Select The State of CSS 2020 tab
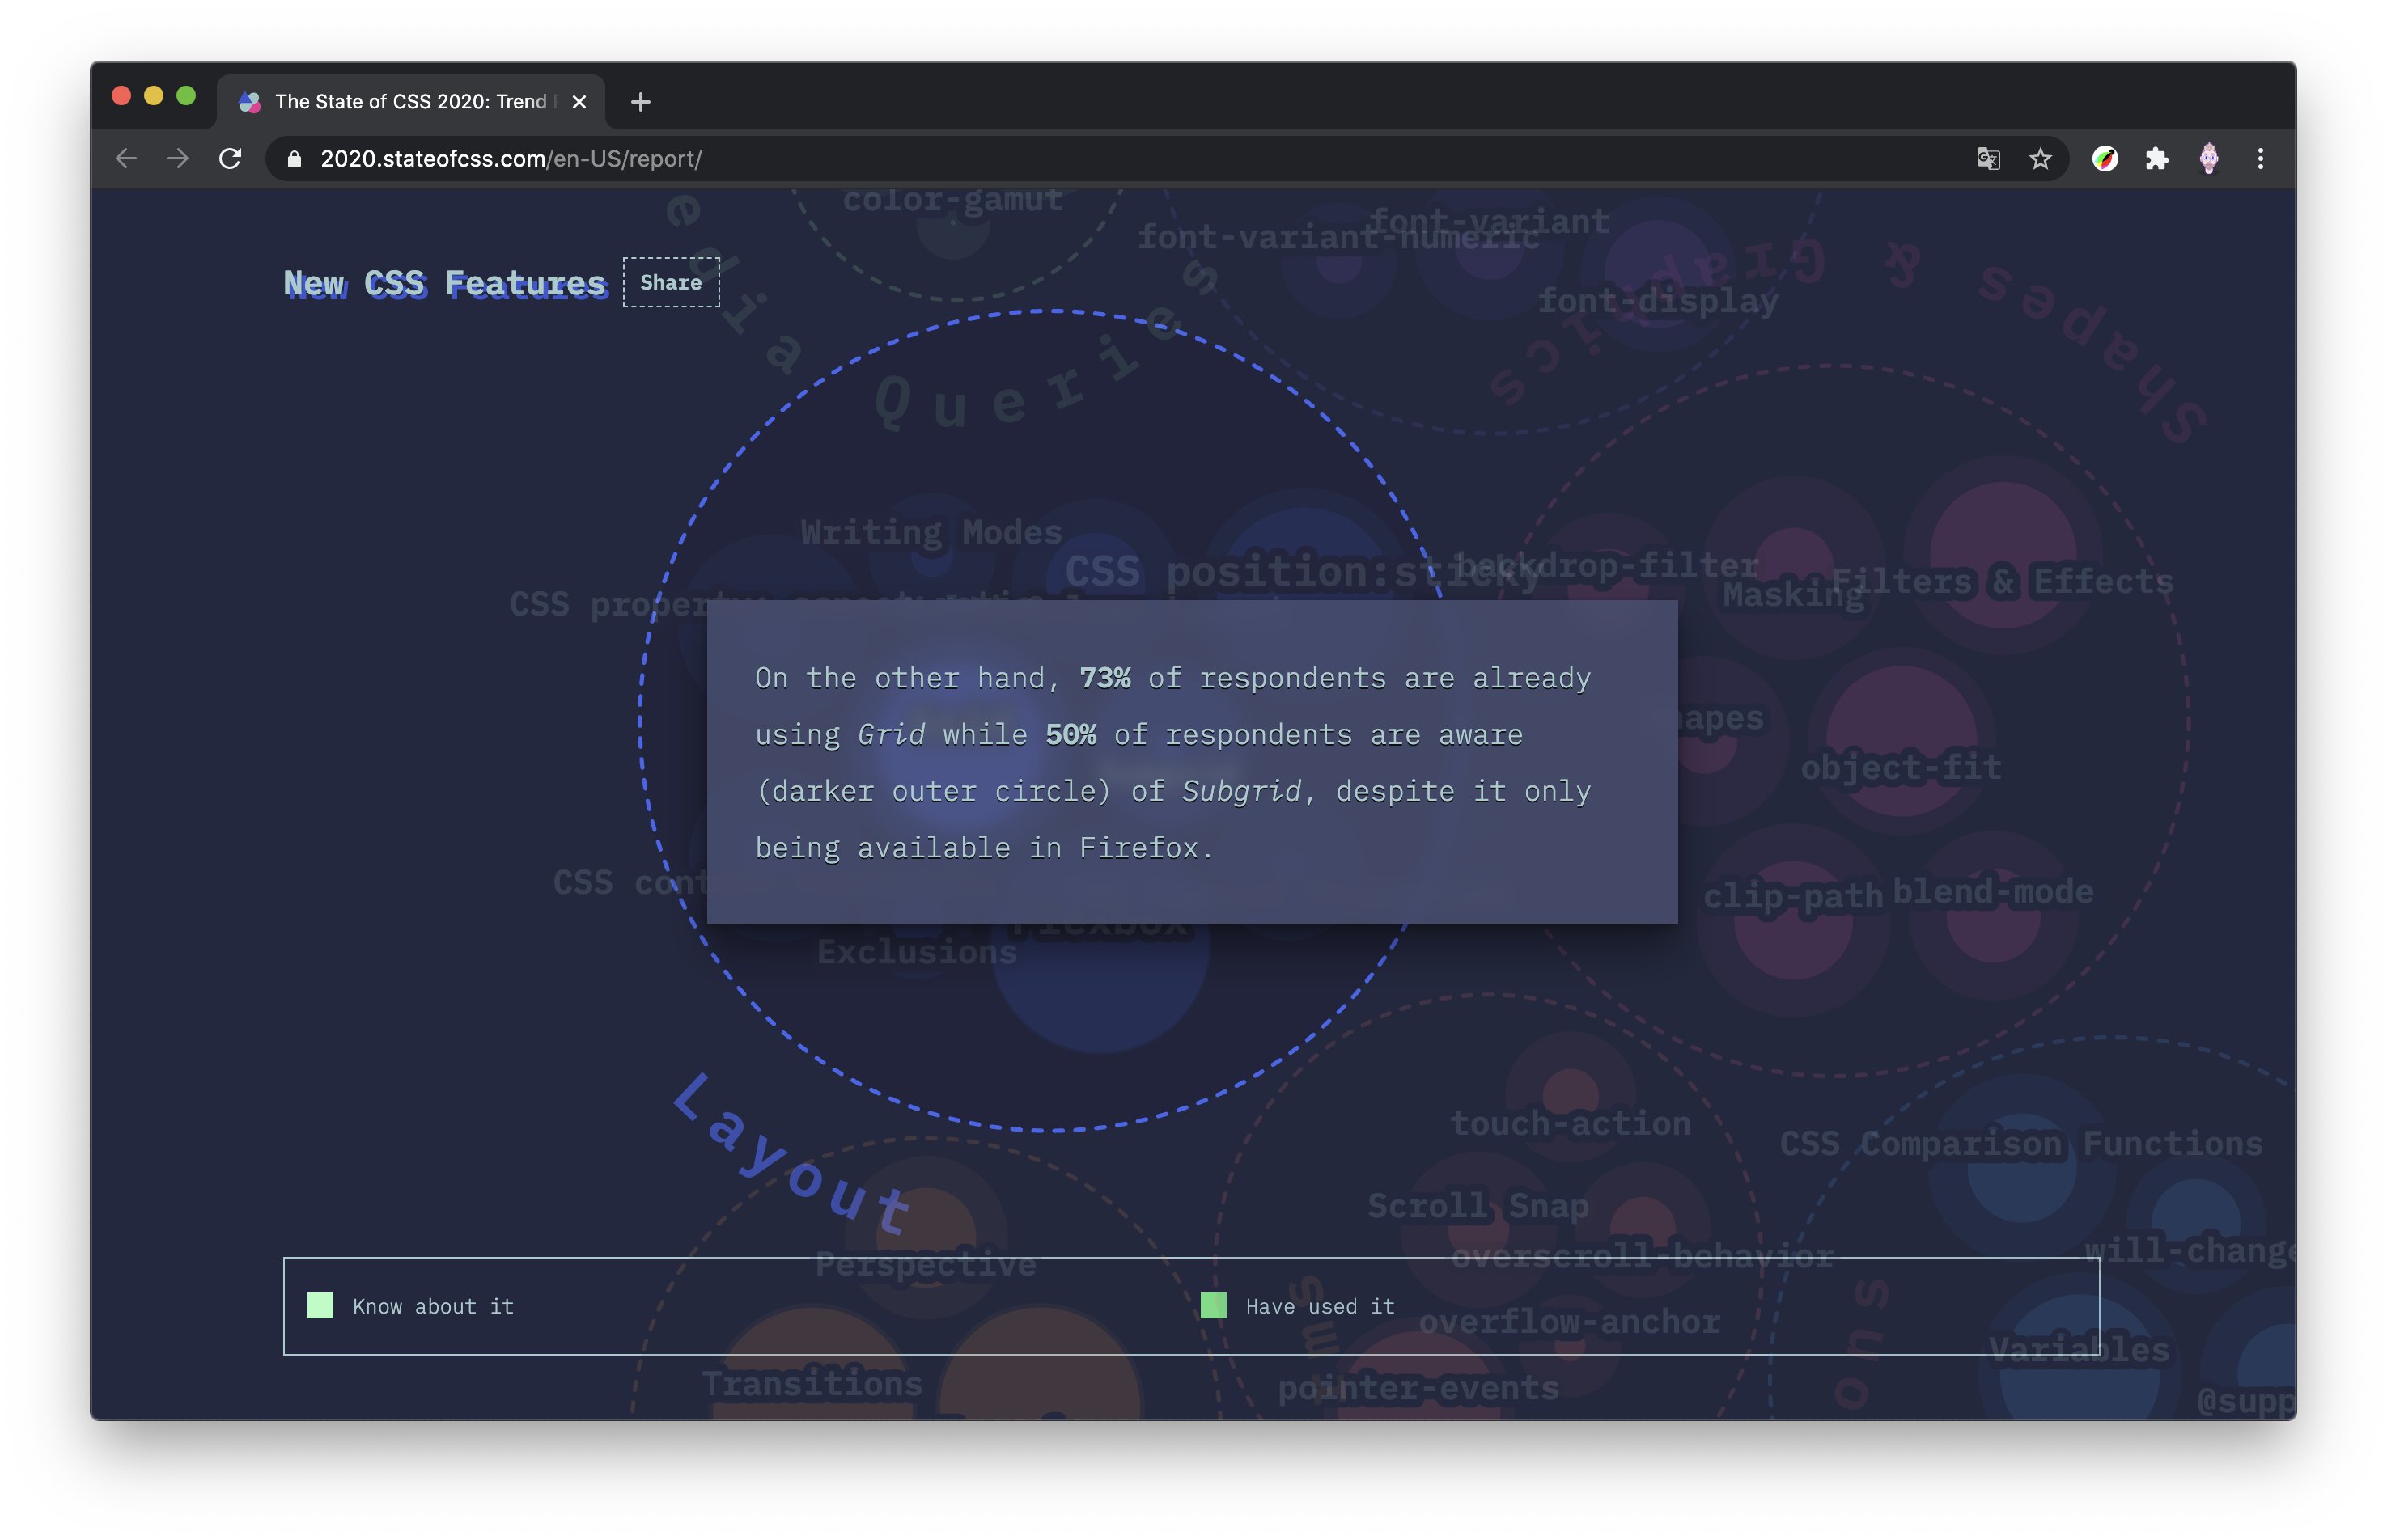The image size is (2387, 1540). (411, 102)
